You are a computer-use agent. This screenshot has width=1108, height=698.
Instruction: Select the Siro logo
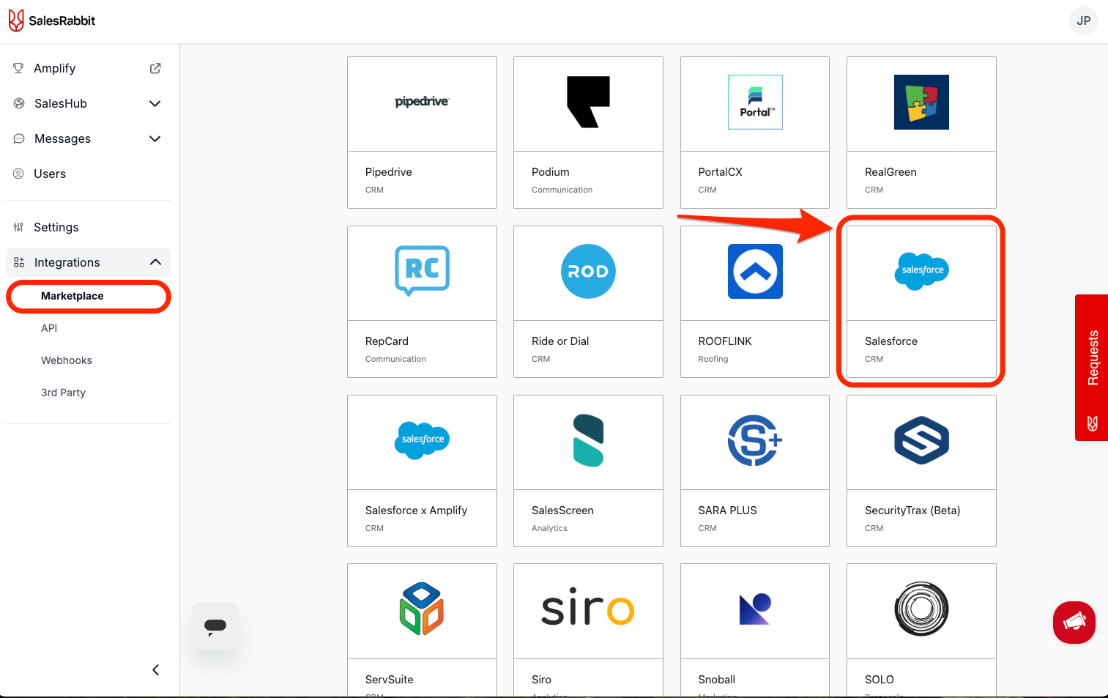(x=588, y=607)
